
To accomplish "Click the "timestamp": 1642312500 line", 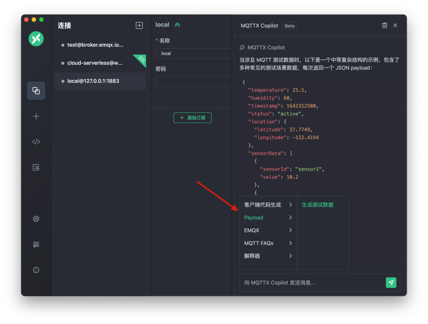I will point(283,106).
